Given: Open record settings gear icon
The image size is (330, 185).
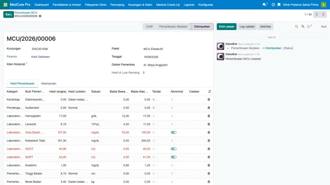Looking at the screenshot, I should click(40, 16).
